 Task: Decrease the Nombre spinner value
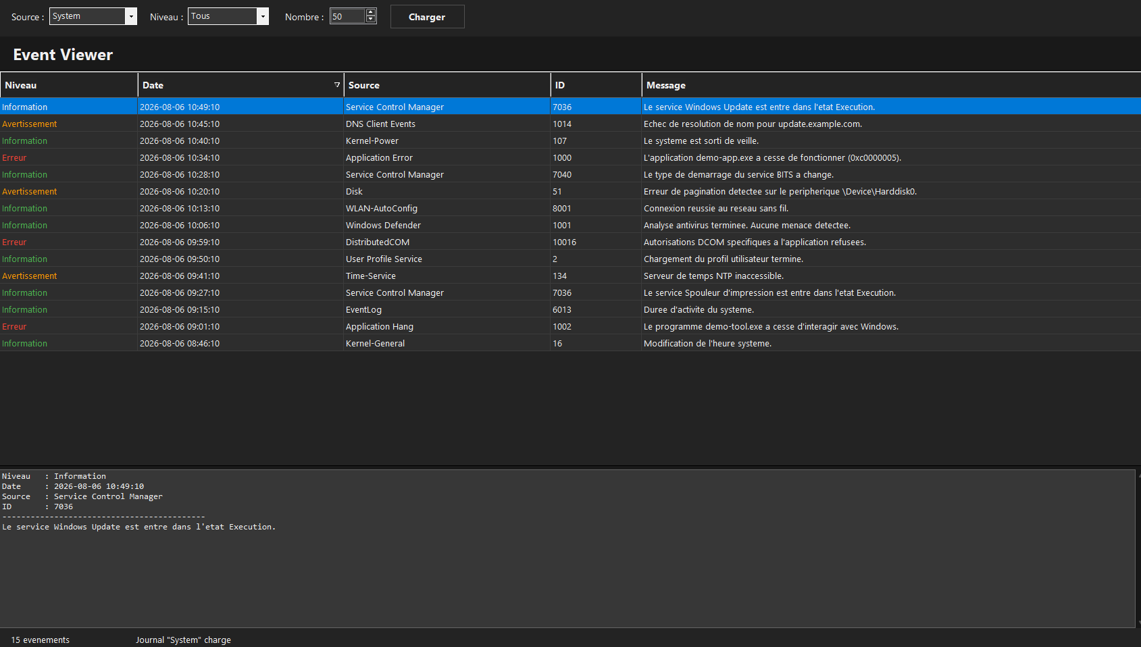click(x=371, y=20)
